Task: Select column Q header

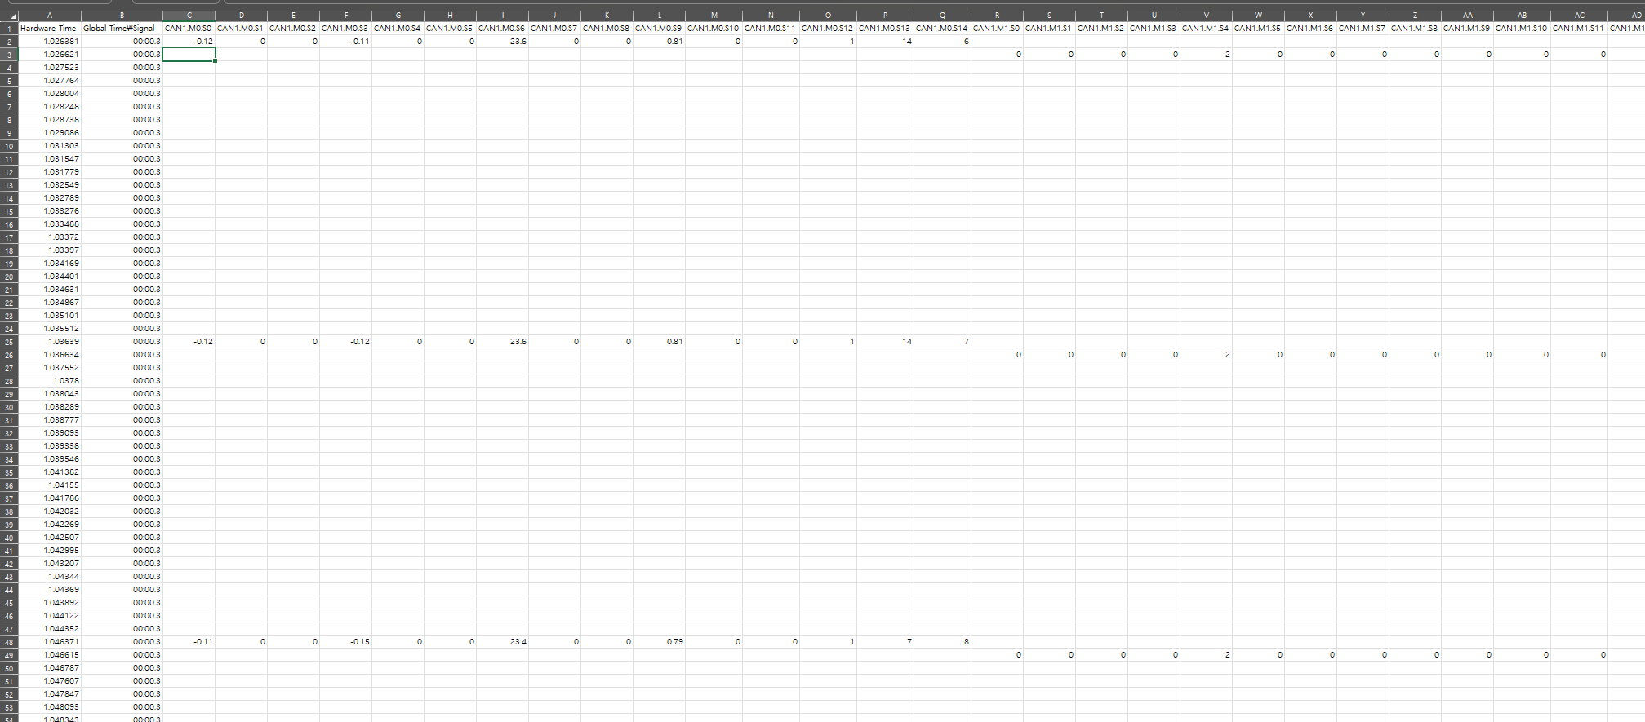Action: click(943, 16)
